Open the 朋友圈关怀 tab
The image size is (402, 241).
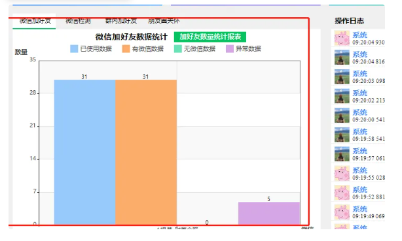(x=164, y=21)
